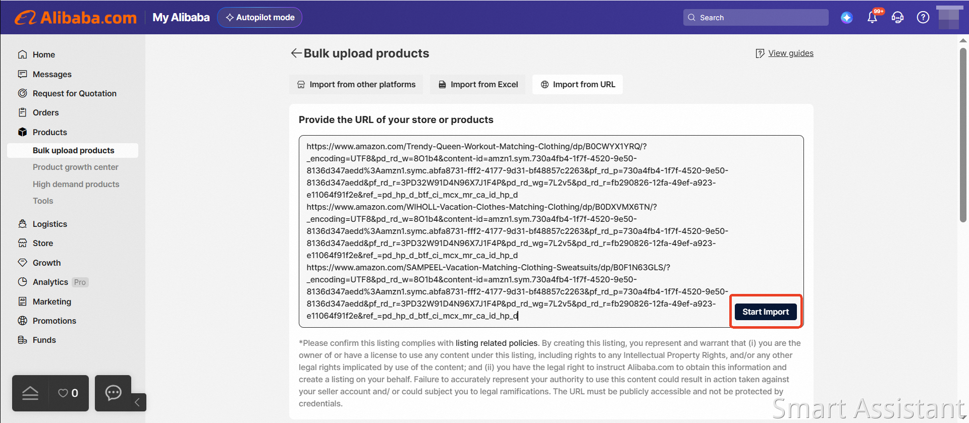Click the scrollbar up arrow

pos(963,40)
